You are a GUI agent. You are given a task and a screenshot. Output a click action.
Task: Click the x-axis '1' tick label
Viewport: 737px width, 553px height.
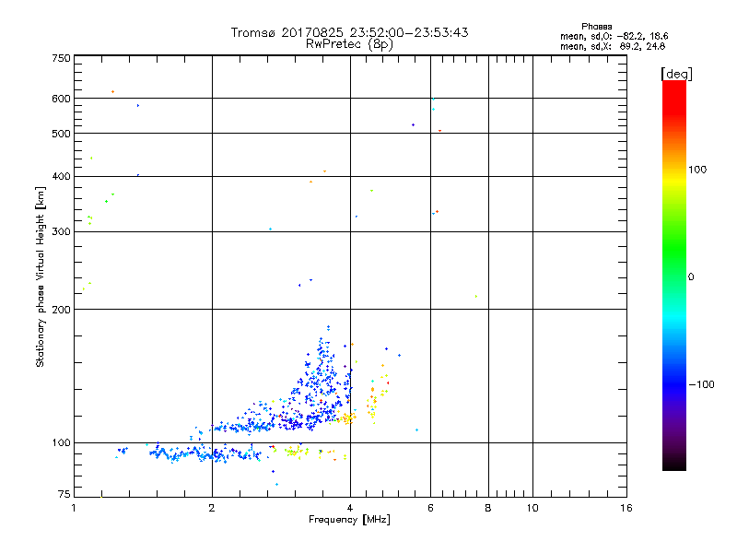coord(74,508)
